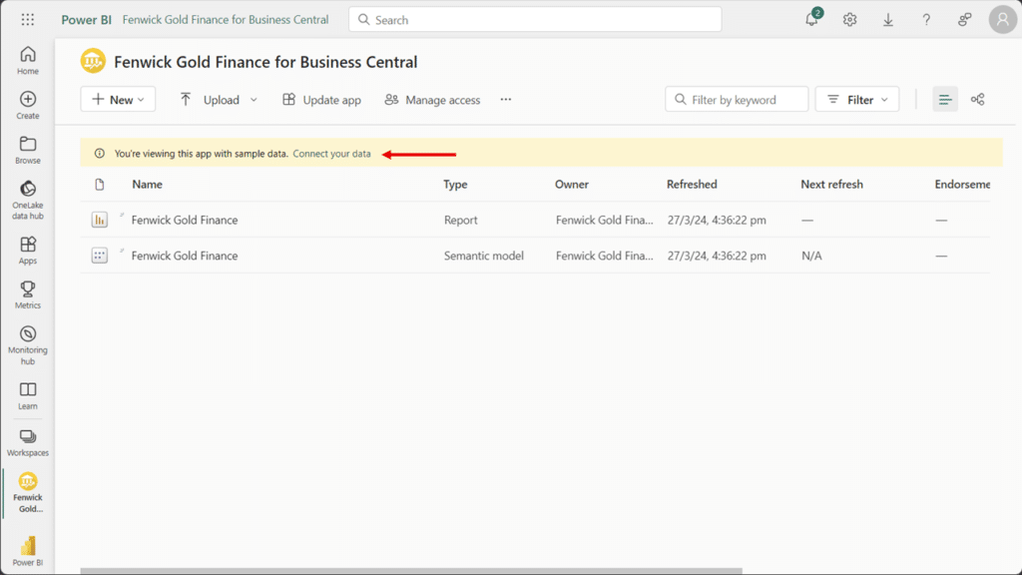Open the Workspaces pane
Screen dimensions: 1022x575
[27, 442]
